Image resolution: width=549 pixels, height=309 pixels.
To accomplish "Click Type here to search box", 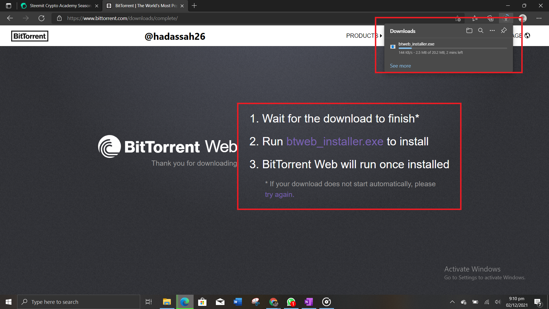I will tap(79, 302).
